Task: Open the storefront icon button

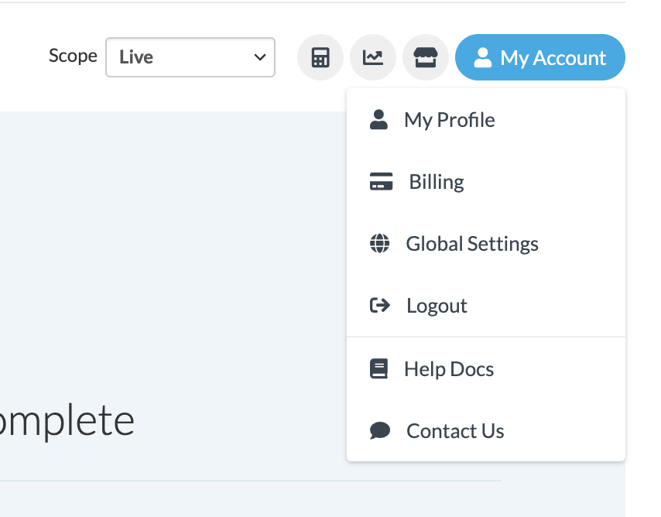Action: (426, 58)
